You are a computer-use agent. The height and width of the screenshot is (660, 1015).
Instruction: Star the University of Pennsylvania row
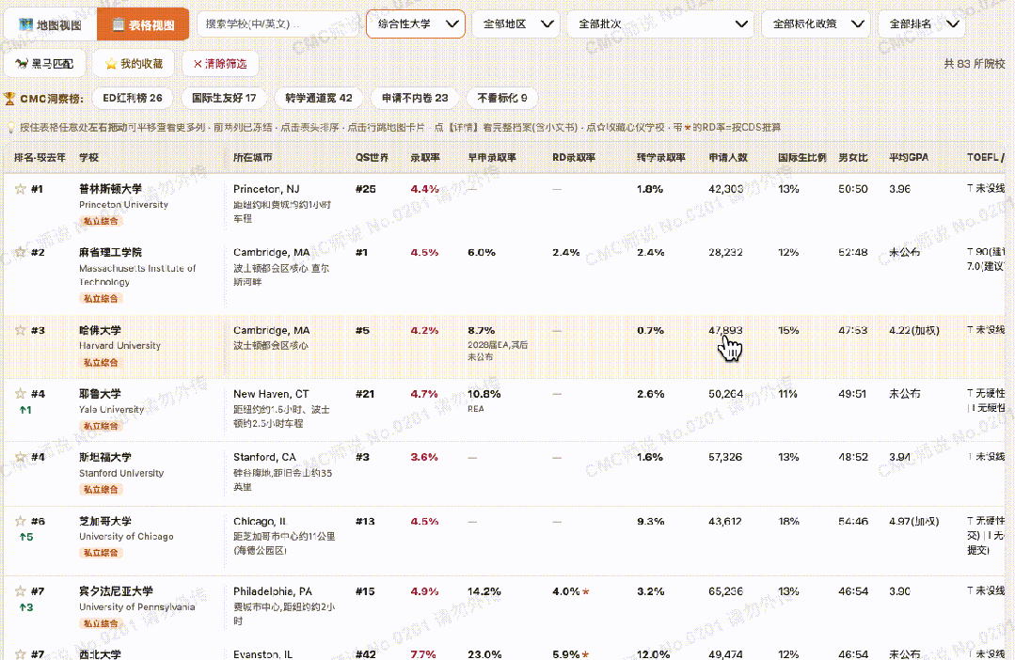[x=20, y=590]
